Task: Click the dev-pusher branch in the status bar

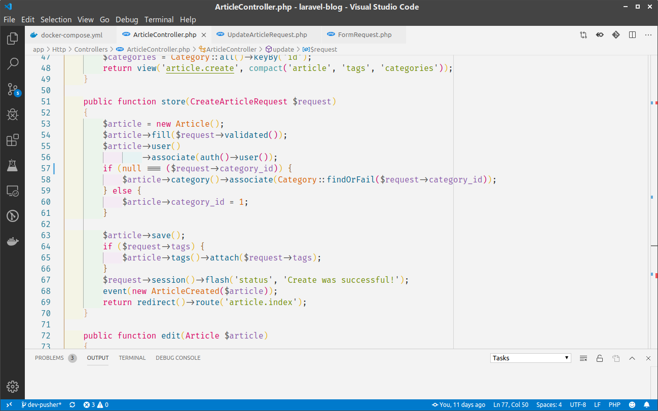Action: (42, 404)
